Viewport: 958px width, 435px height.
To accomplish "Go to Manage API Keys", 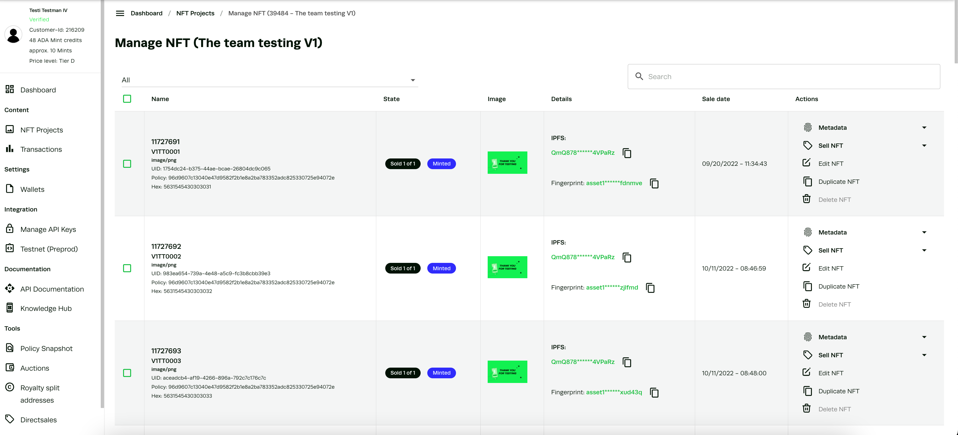I will [x=48, y=230].
